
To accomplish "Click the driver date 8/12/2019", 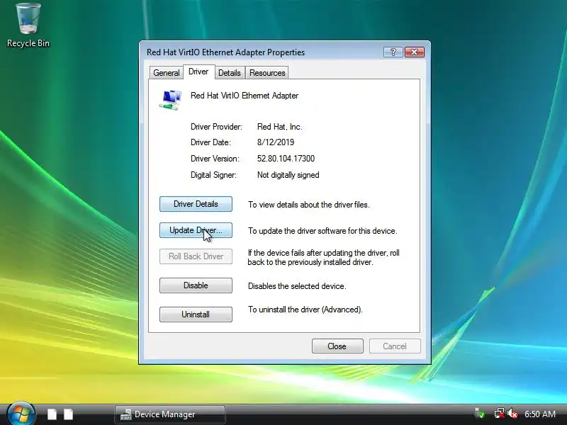I will (x=276, y=142).
